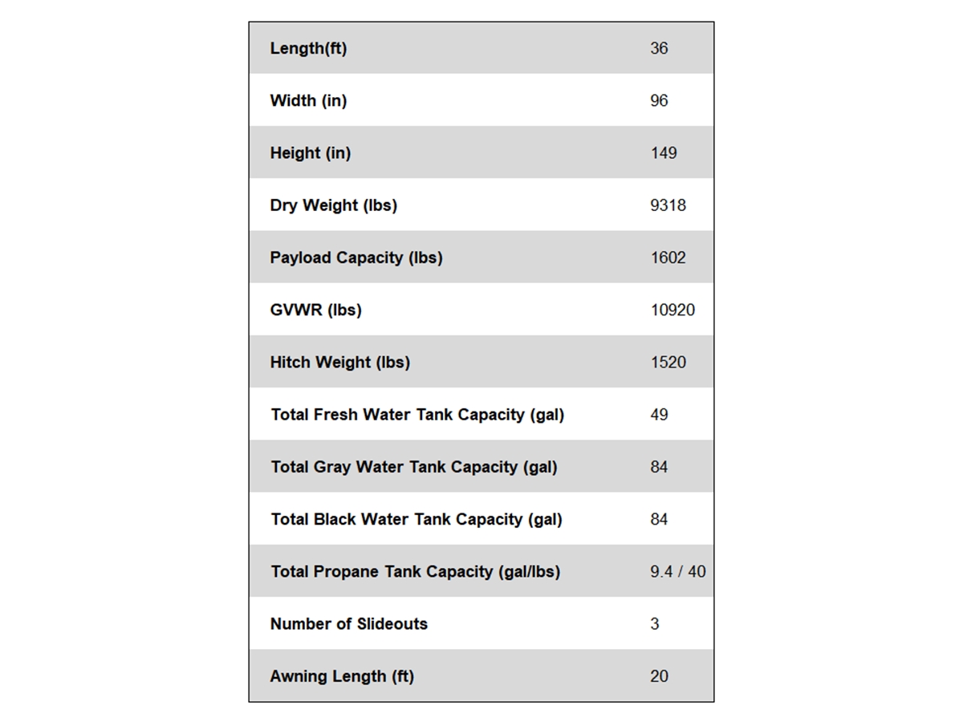Click the awning length value 20
Screen dimensions: 963x722
coord(659,676)
